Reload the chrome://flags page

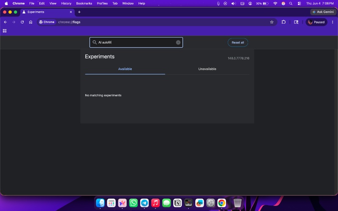tap(22, 22)
